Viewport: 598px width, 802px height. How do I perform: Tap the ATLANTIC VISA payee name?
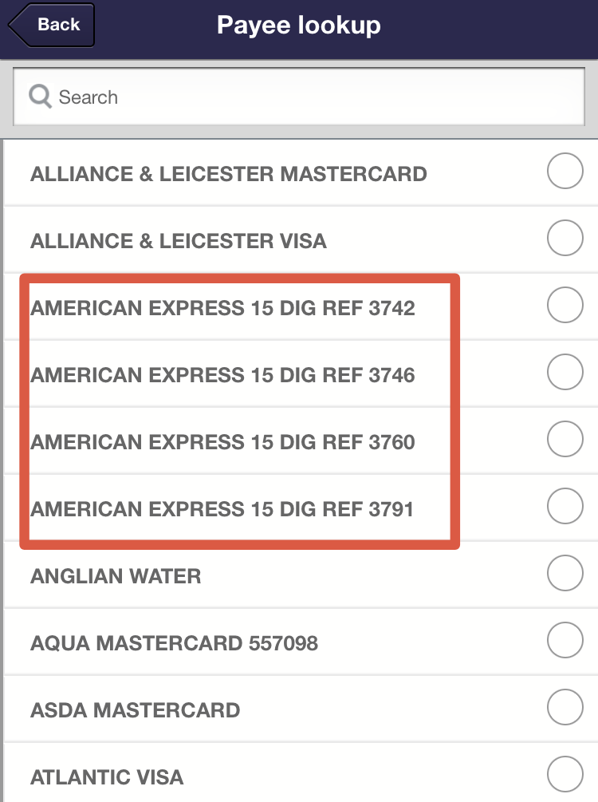coord(107,777)
